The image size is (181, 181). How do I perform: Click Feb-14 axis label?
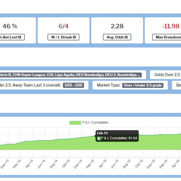click(17, 164)
